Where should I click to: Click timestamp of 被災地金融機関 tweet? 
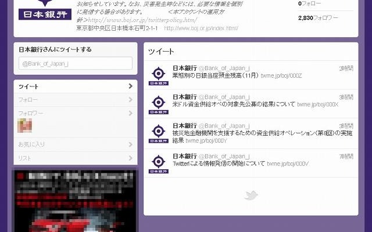[346, 126]
